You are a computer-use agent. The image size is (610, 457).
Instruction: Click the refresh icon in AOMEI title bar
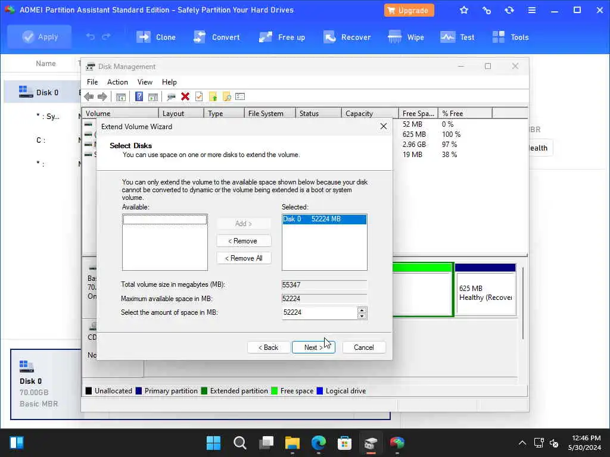click(x=509, y=10)
